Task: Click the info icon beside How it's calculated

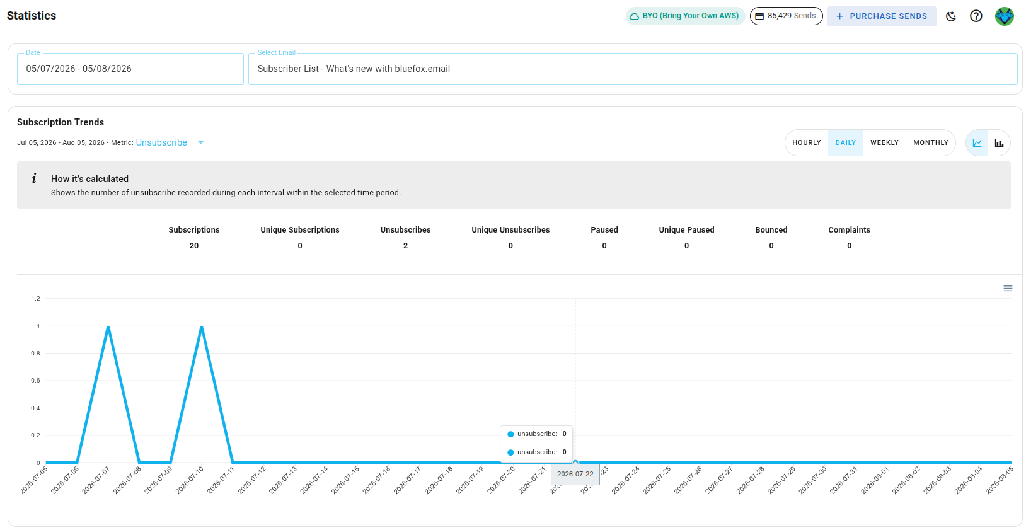Action: click(x=34, y=179)
